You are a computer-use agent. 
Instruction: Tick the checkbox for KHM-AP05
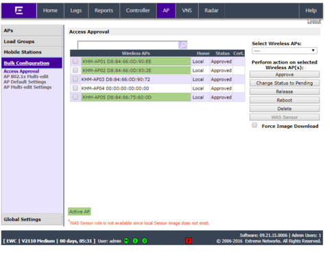coord(75,97)
